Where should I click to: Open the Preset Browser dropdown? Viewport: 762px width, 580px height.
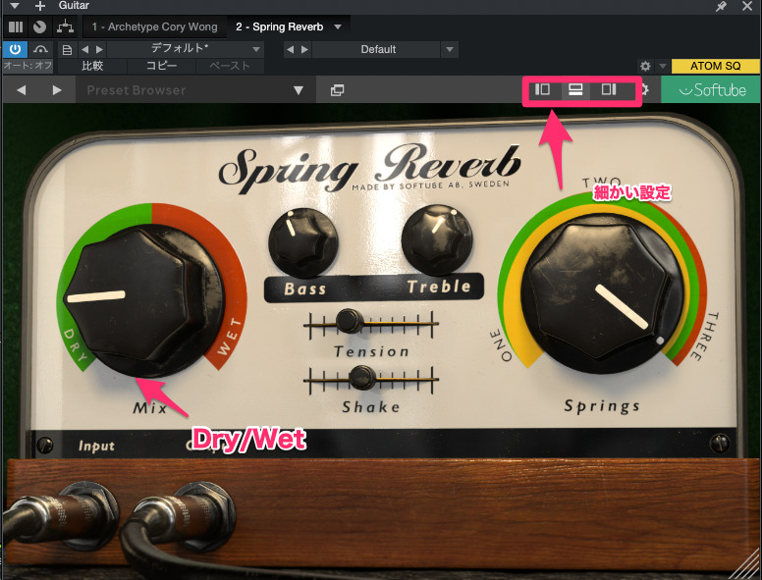coord(299,90)
